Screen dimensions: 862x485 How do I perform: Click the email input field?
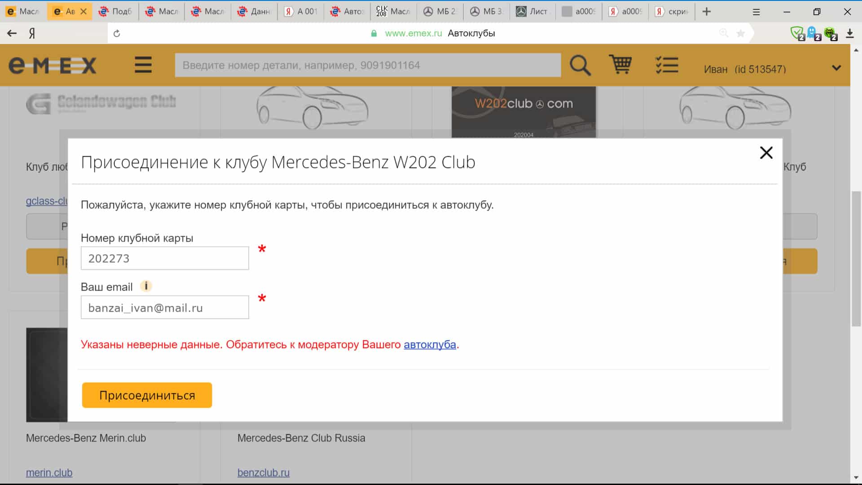(165, 308)
